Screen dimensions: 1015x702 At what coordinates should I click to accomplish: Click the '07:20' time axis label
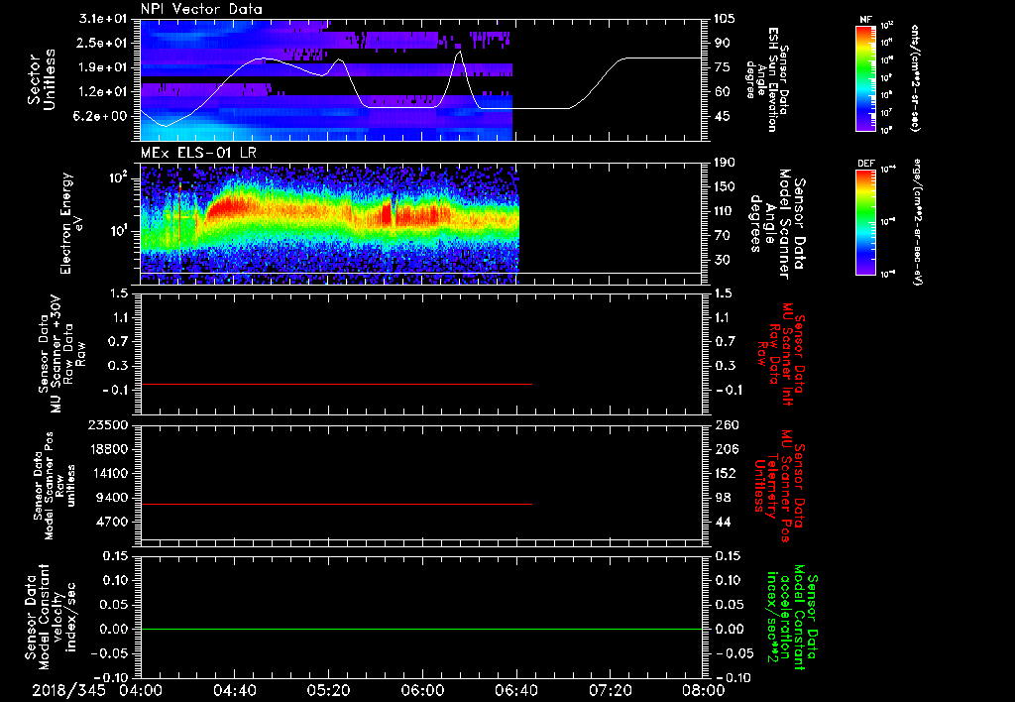coord(610,691)
